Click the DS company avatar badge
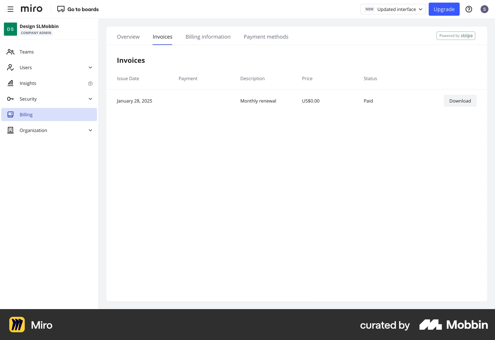Image resolution: width=495 pixels, height=340 pixels. click(10, 29)
